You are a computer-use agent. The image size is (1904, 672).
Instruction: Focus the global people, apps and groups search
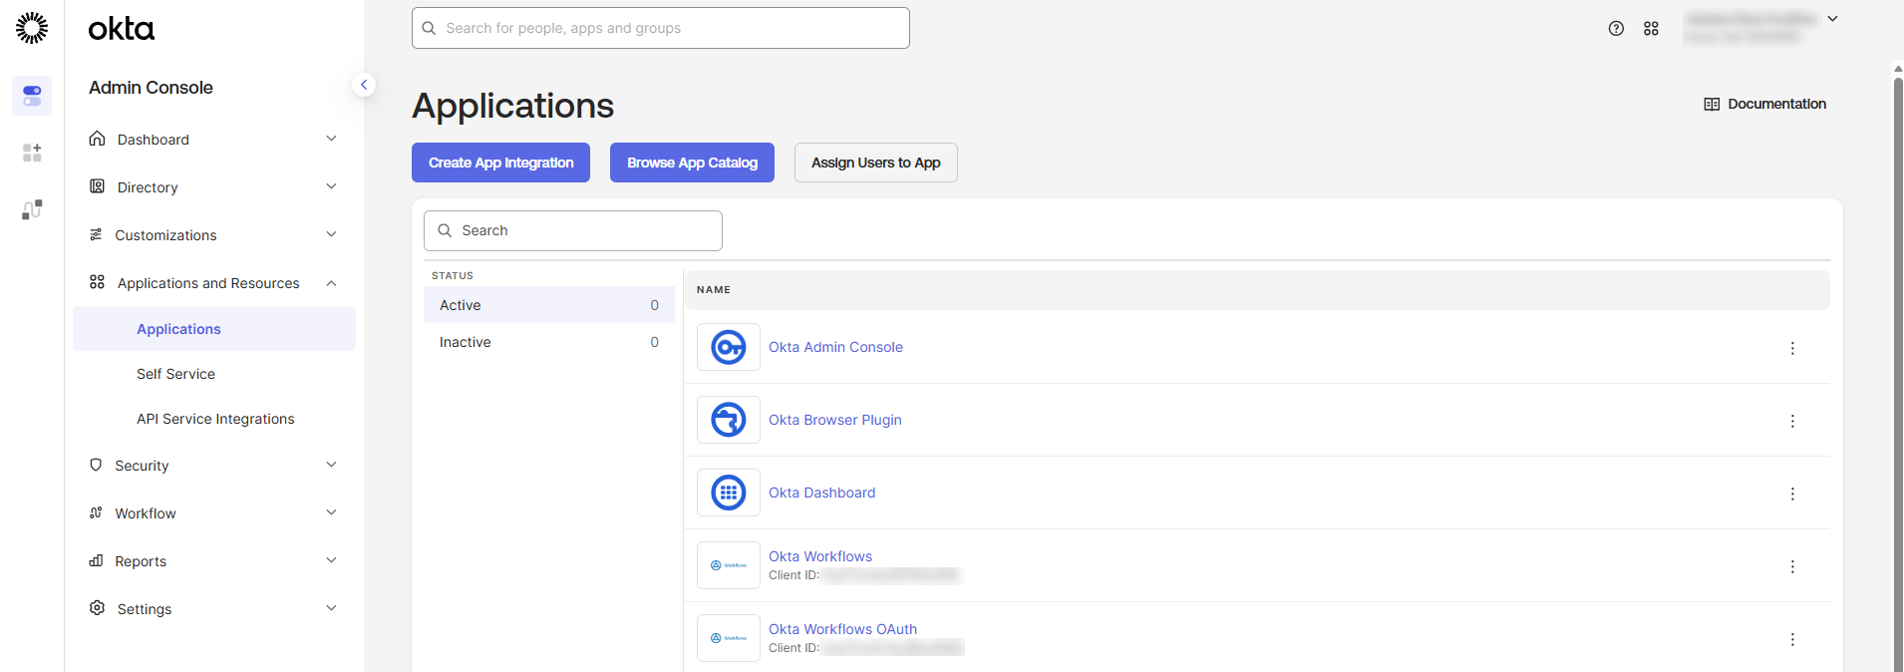661,28
